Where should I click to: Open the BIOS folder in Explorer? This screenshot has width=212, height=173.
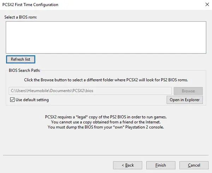click(x=184, y=100)
